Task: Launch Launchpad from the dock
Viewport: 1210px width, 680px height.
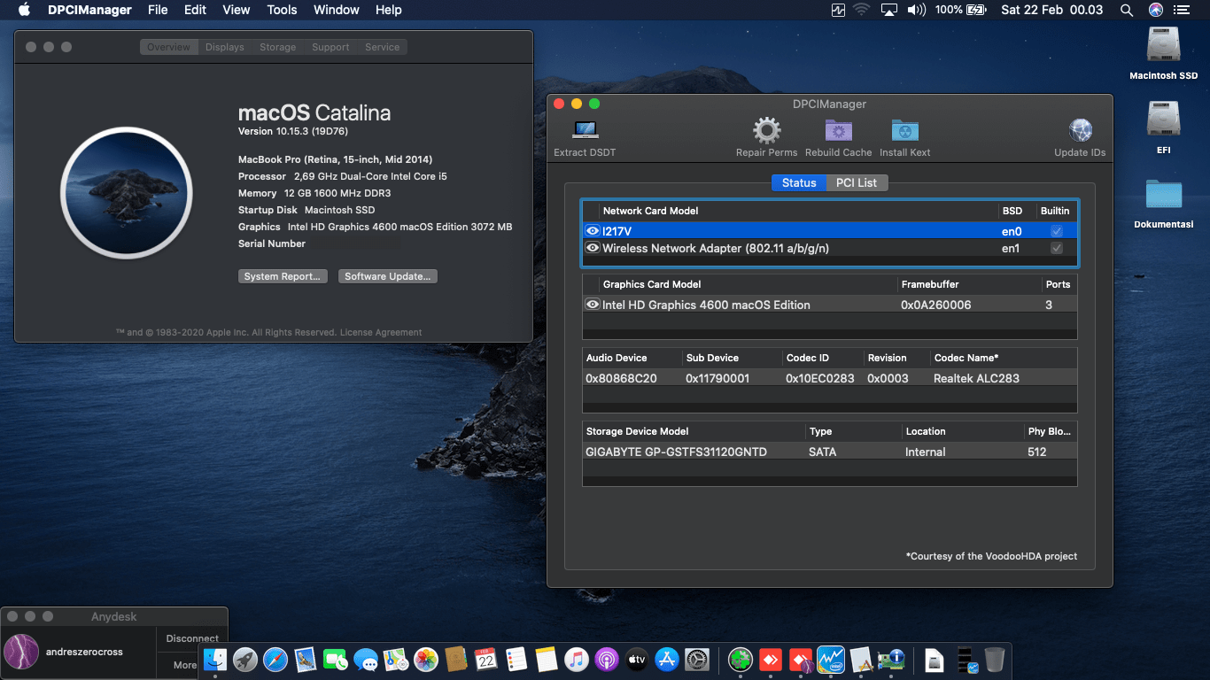Action: point(245,659)
